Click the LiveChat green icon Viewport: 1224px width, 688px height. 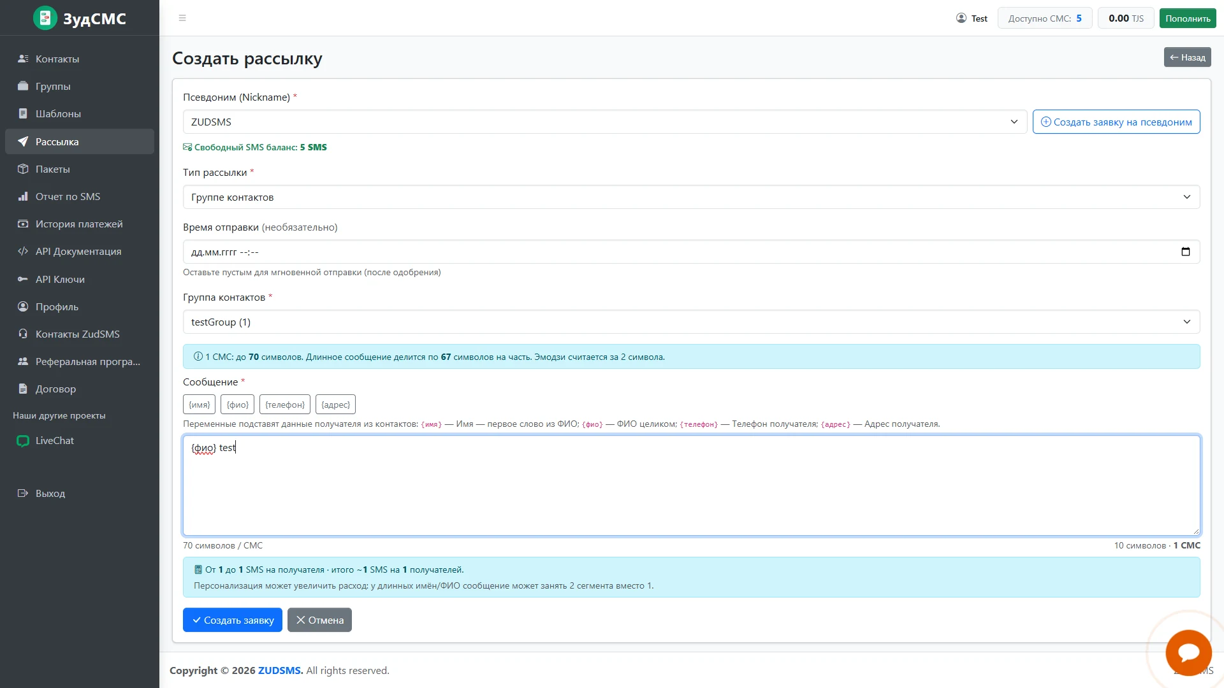point(23,441)
